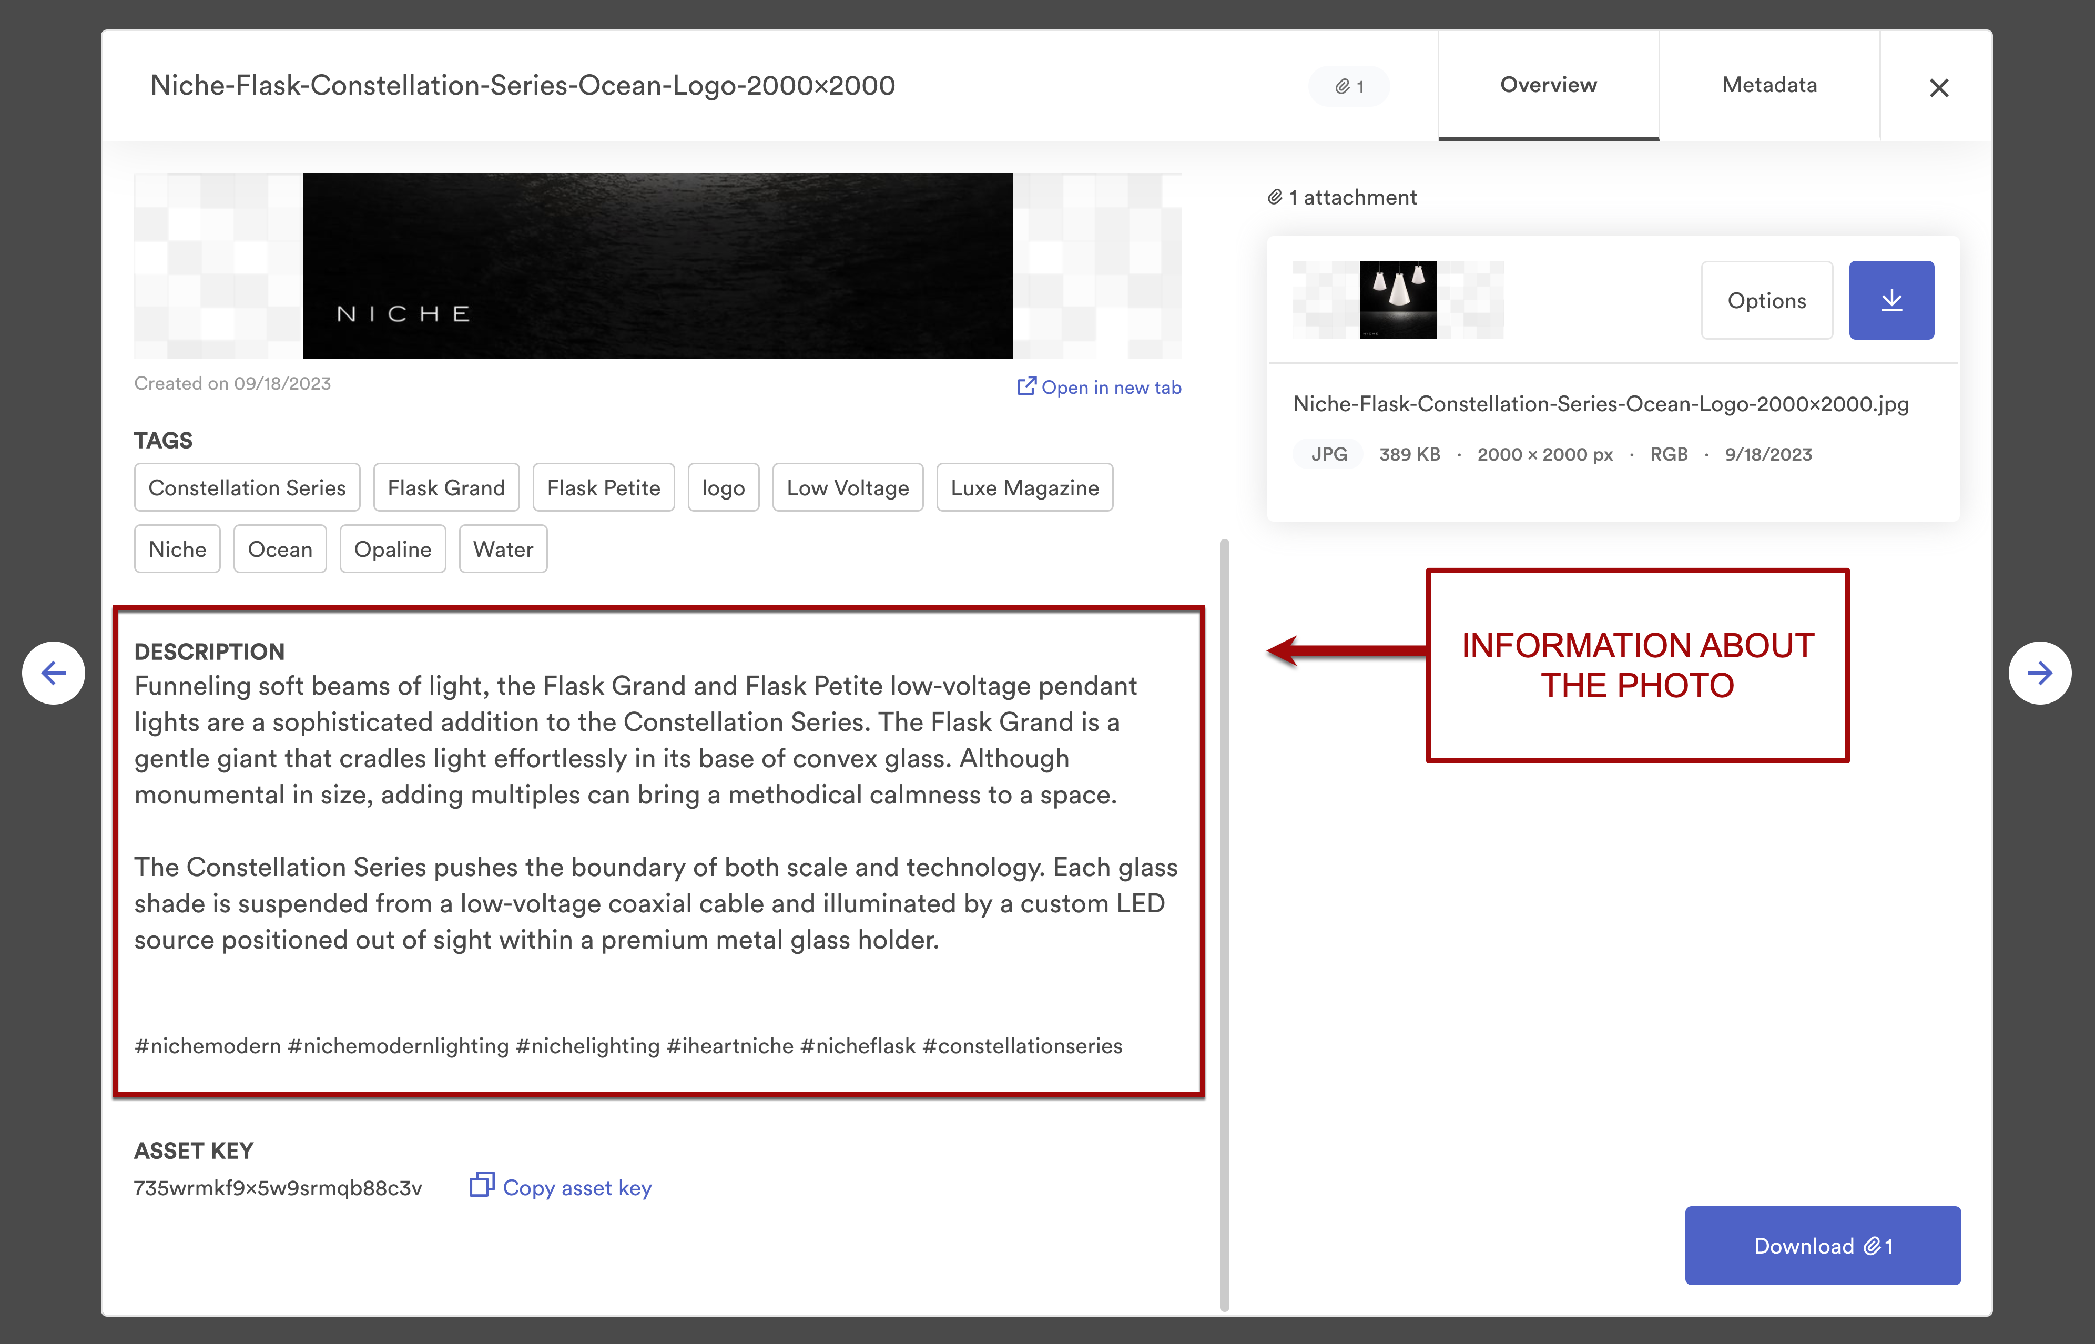
Task: Click the TAGS heading
Action: [x=163, y=440]
